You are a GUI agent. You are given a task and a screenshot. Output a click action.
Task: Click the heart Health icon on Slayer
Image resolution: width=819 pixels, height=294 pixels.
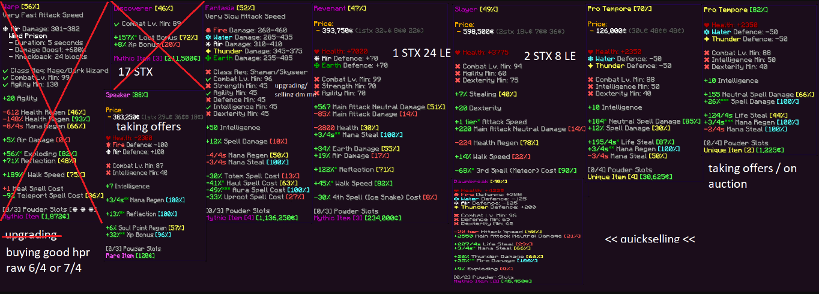click(x=458, y=52)
